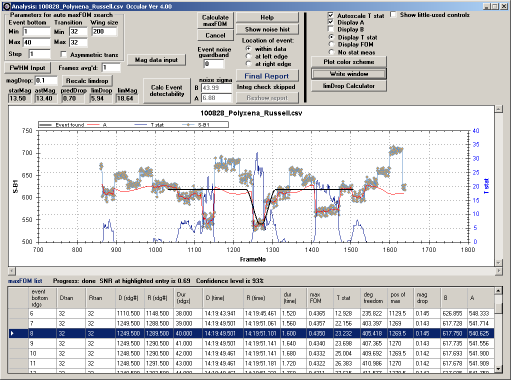Click the B cell '617.750' in highlighted row

454,333
